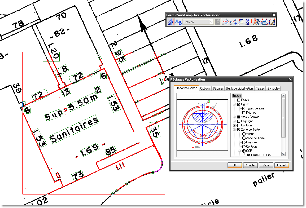Enable the Points checkbox
Viewport: 306px width, 208px height.
239,100
